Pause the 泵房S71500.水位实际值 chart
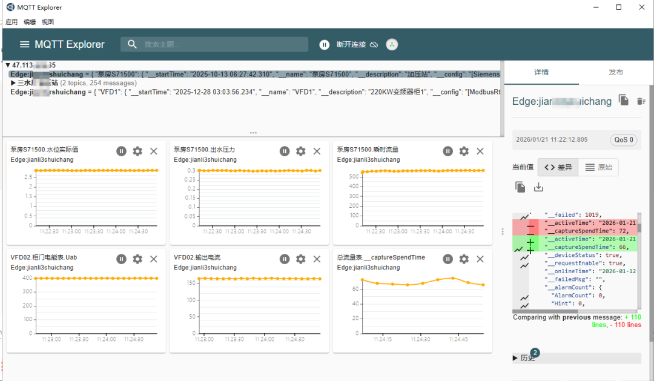Viewport: 654px width, 381px height. point(121,151)
